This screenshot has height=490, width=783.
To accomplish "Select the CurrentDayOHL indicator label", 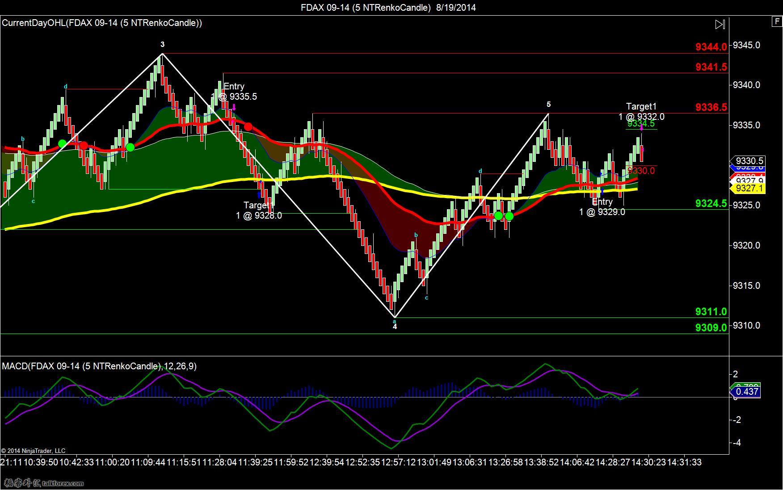I will 102,23.
